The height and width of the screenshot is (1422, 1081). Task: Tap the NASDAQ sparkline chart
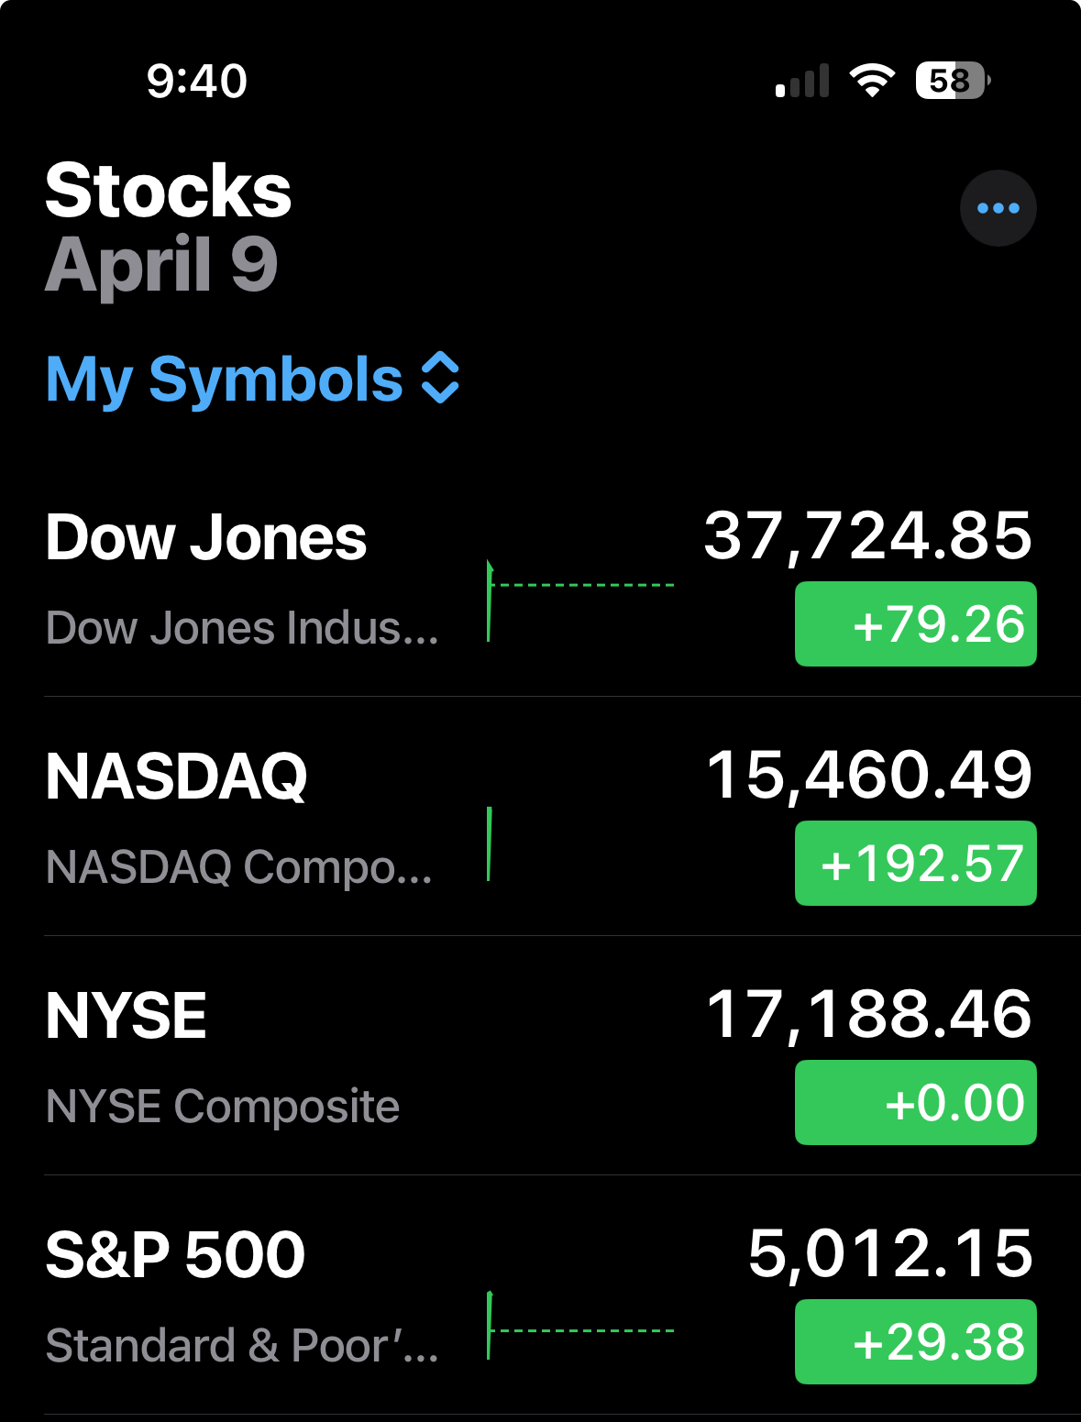(x=490, y=843)
